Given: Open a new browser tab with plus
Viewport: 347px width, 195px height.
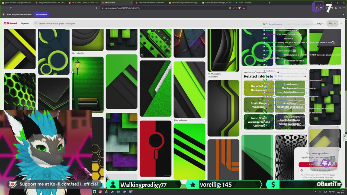Looking at the screenshot, I should coord(269,3).
